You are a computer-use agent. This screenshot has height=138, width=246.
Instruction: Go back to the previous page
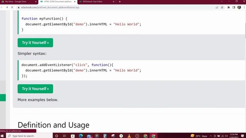point(2,7)
